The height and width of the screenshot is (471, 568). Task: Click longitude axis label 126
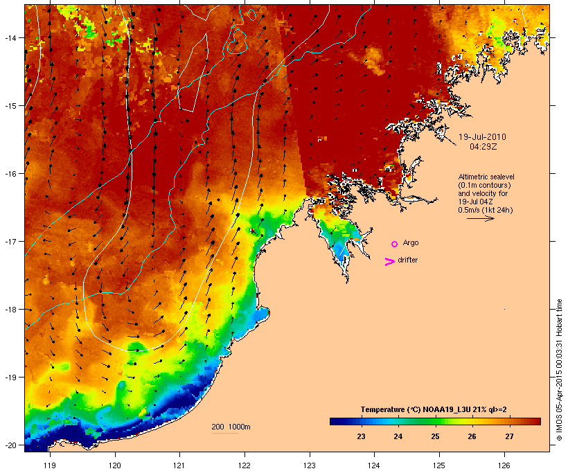coord(504,465)
